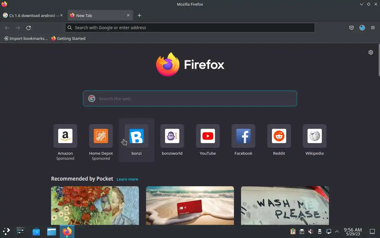Open Dolphin file manager from taskbar
Viewport: 380px width, 238px height.
click(52, 231)
